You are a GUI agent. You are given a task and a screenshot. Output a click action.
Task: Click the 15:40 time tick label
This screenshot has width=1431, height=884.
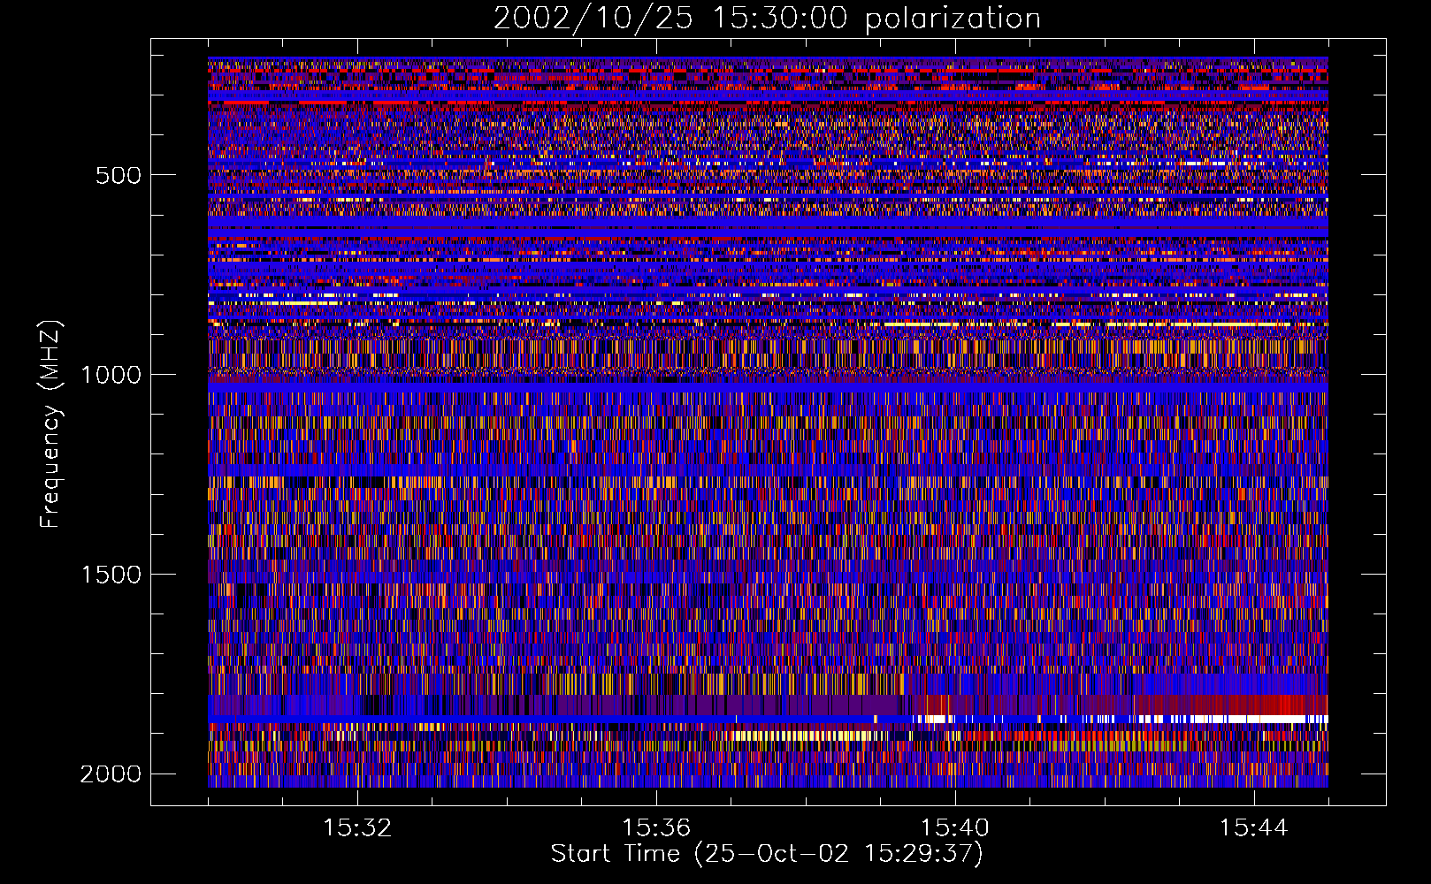click(955, 828)
